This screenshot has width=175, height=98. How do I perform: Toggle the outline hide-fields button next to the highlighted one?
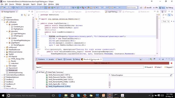pos(172,15)
